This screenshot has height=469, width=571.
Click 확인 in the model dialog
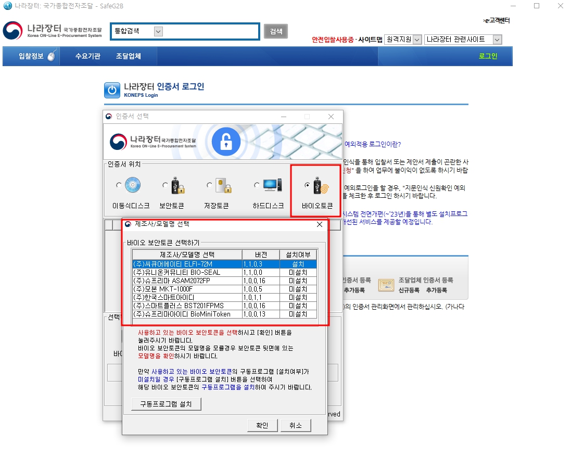(262, 425)
